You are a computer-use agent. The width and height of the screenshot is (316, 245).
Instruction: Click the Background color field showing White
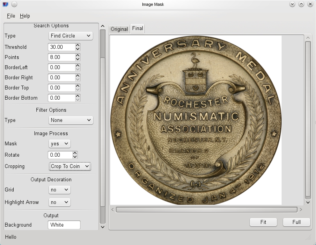point(64,225)
